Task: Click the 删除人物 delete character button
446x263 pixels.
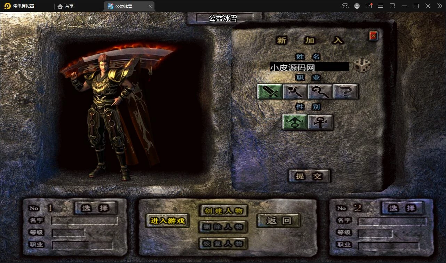Action: click(223, 227)
